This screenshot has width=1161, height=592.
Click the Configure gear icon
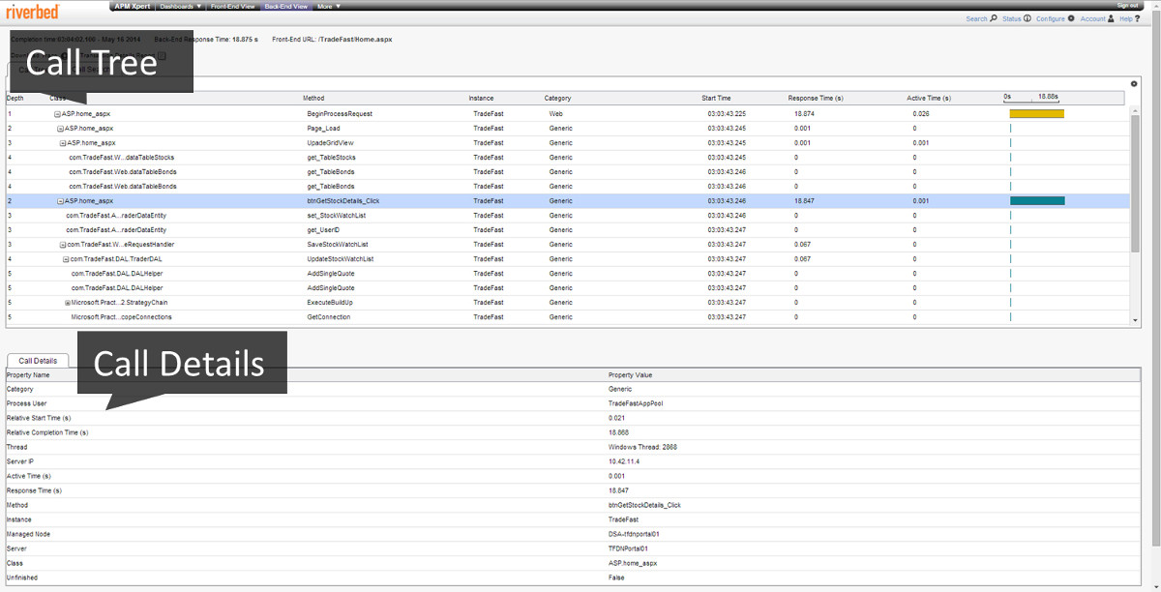pyautogui.click(x=1071, y=18)
